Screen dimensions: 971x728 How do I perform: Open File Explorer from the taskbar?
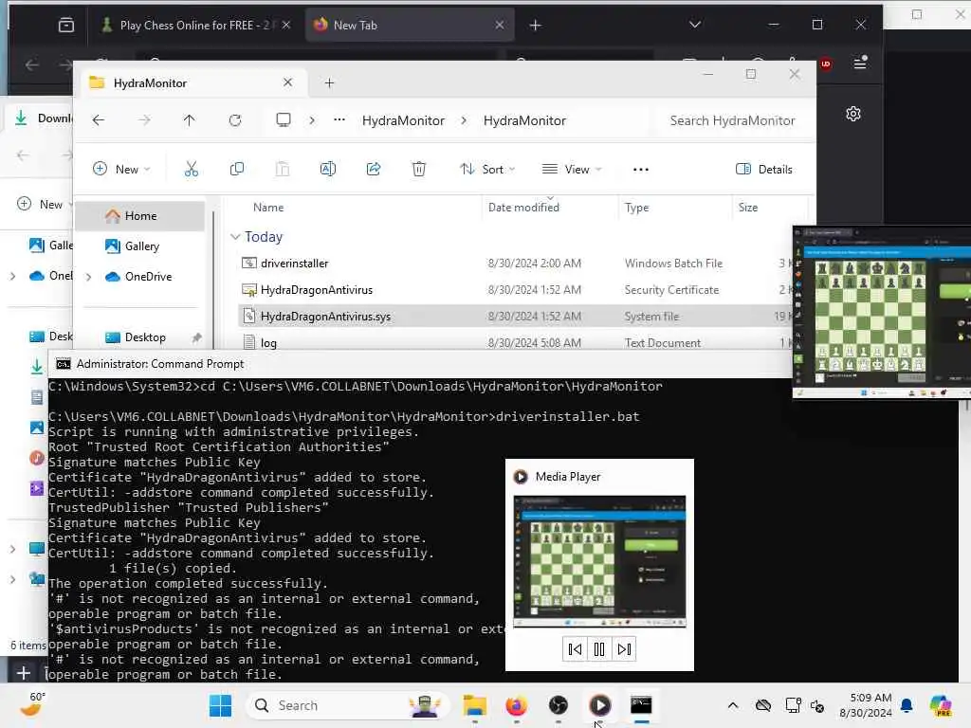click(475, 705)
